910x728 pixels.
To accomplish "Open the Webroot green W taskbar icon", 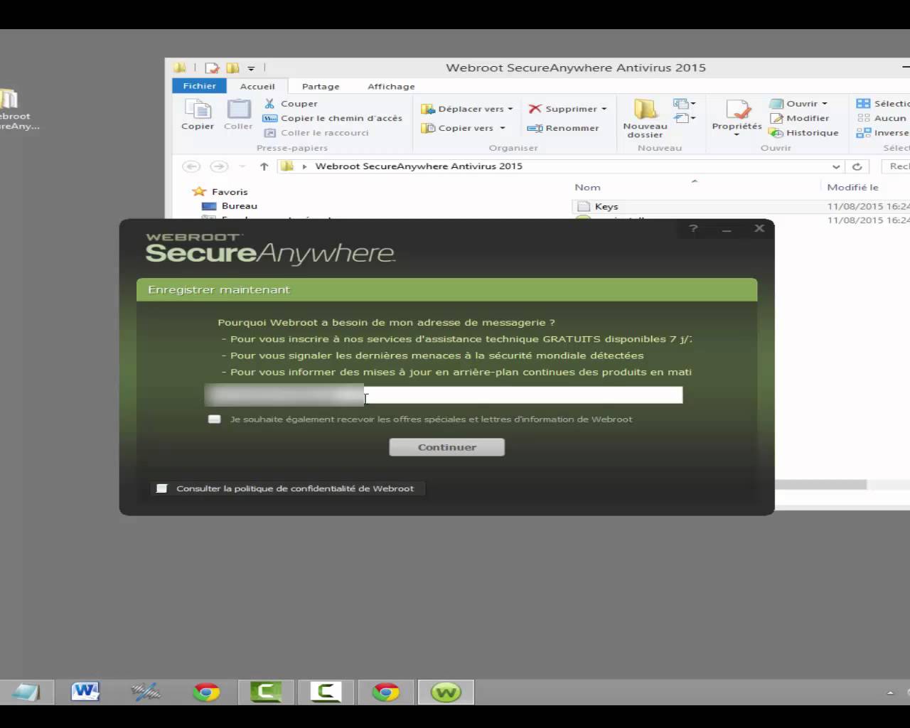I will point(446,692).
